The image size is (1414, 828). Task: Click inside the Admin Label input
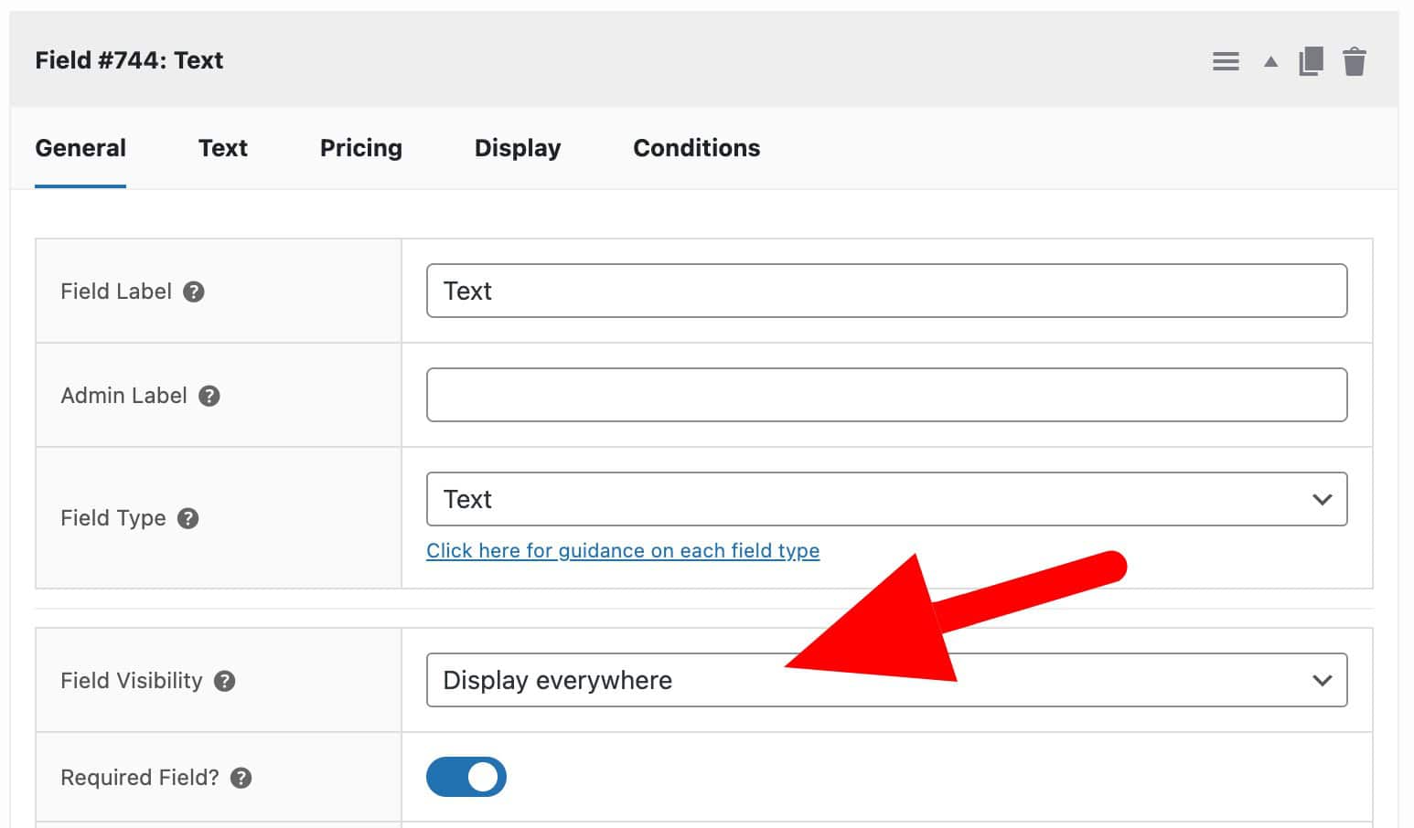pyautogui.click(x=886, y=395)
